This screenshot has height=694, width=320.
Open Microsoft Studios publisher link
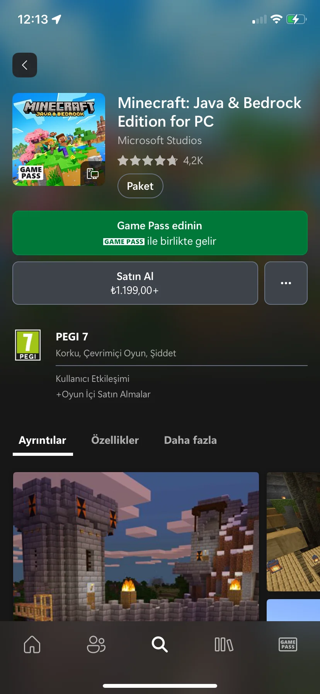point(160,140)
